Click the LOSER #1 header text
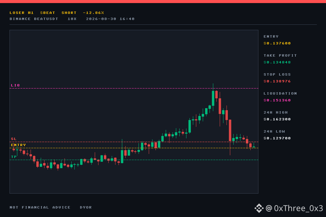 point(22,13)
